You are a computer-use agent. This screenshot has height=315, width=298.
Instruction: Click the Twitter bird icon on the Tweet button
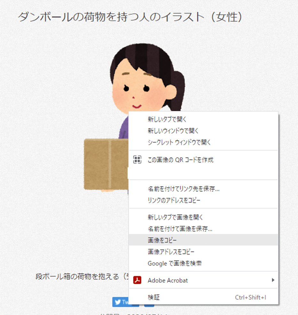pyautogui.click(x=117, y=302)
